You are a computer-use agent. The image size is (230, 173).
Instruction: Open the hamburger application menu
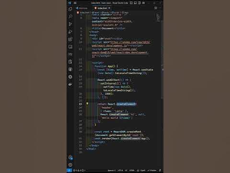(x=75, y=3)
